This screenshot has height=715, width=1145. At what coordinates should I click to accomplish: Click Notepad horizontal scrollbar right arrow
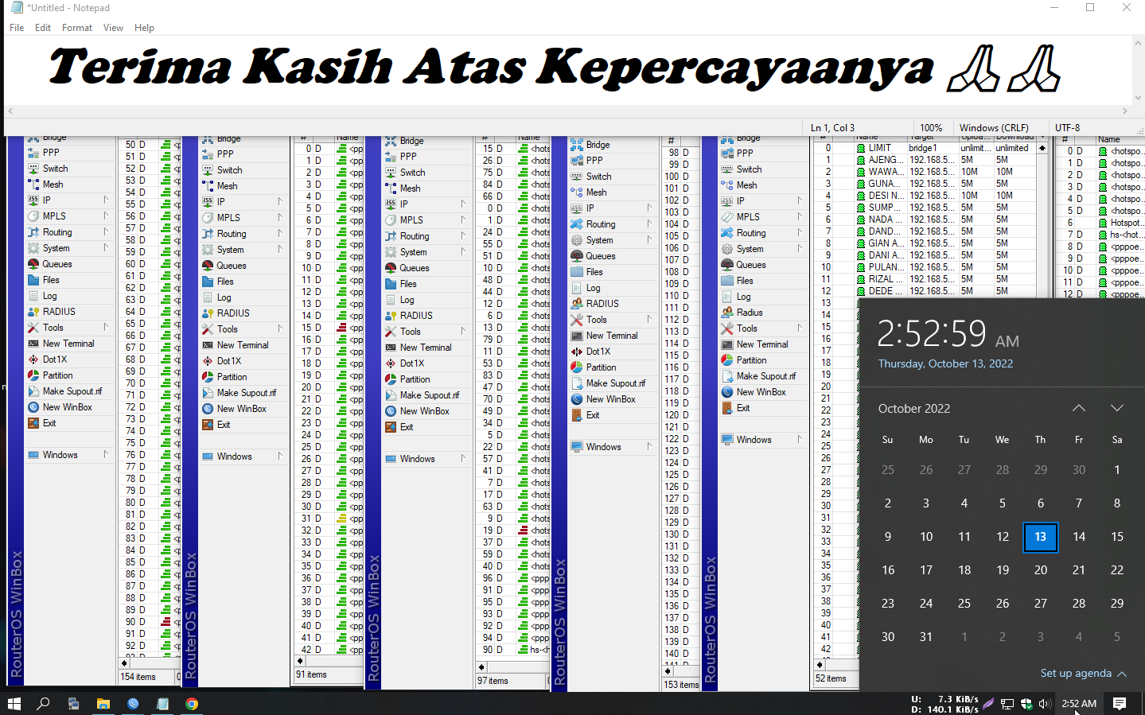(1125, 111)
